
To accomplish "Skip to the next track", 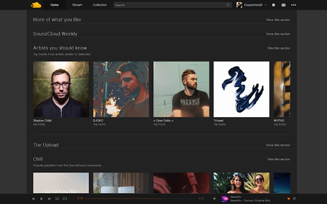I will click(49, 199).
